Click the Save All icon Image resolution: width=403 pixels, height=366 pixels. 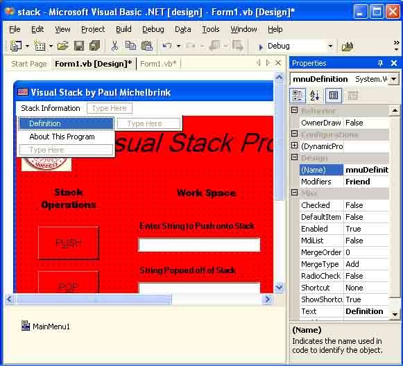point(94,46)
